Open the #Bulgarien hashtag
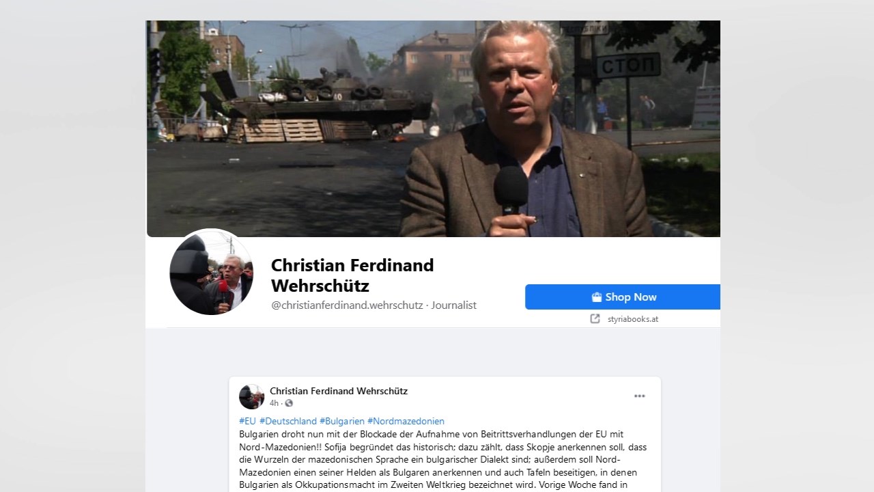The image size is (874, 492). 342,421
